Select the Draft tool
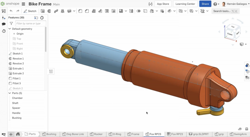250x137 pixels. [x=94, y=11]
